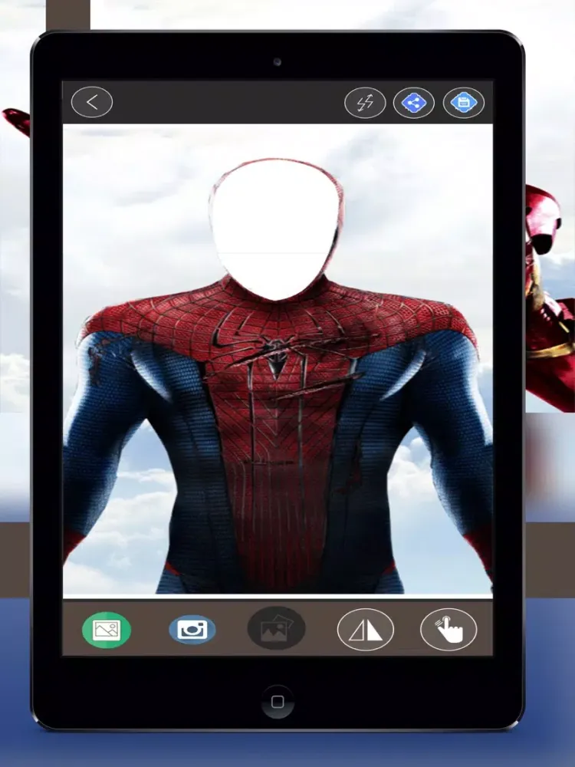Save the image with the floppy disk icon

click(x=464, y=103)
